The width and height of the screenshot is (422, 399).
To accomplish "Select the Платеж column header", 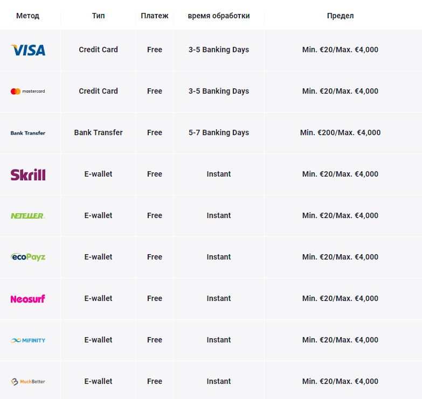I will (155, 16).
